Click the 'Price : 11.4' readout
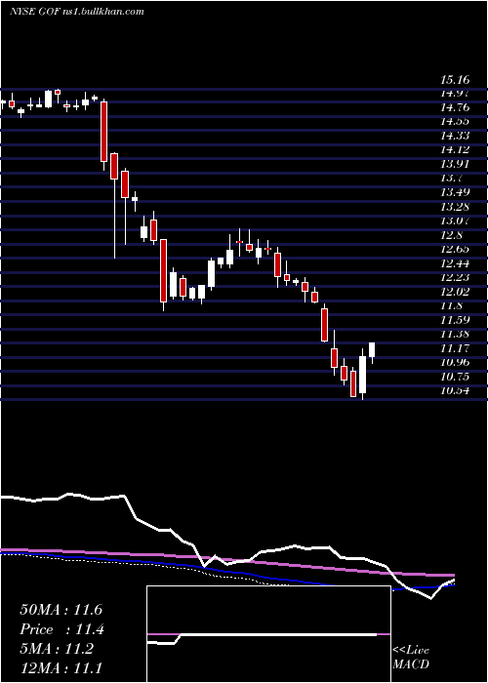 coord(61,629)
